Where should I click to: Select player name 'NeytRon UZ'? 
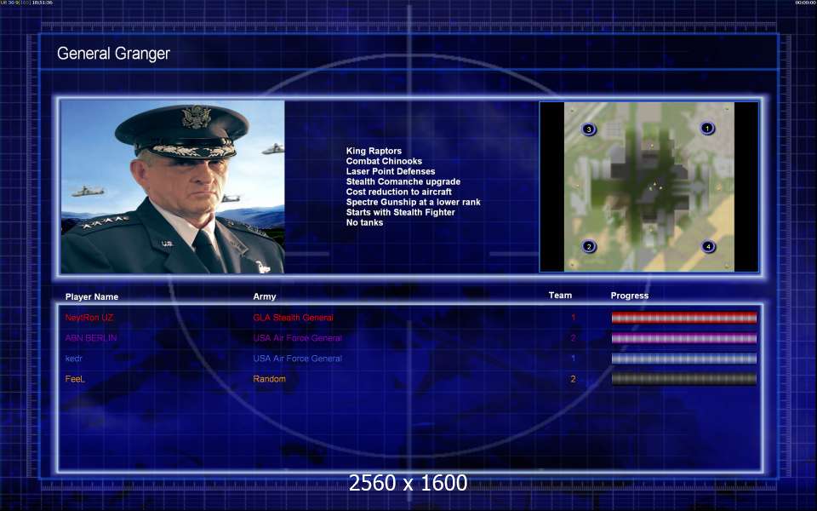coord(89,317)
